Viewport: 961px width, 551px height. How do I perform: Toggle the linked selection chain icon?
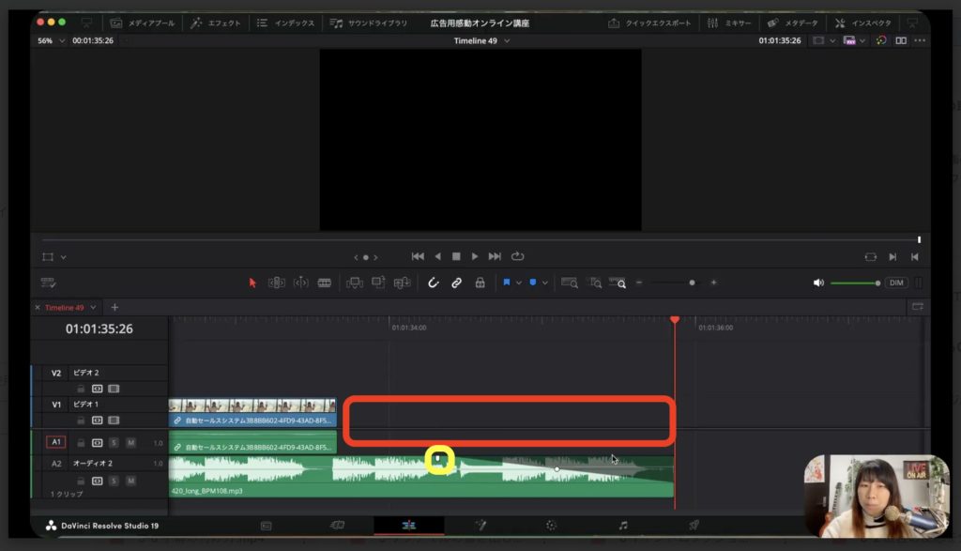tap(456, 283)
